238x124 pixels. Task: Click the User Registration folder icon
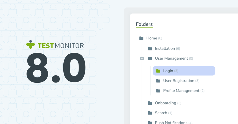tap(158, 81)
